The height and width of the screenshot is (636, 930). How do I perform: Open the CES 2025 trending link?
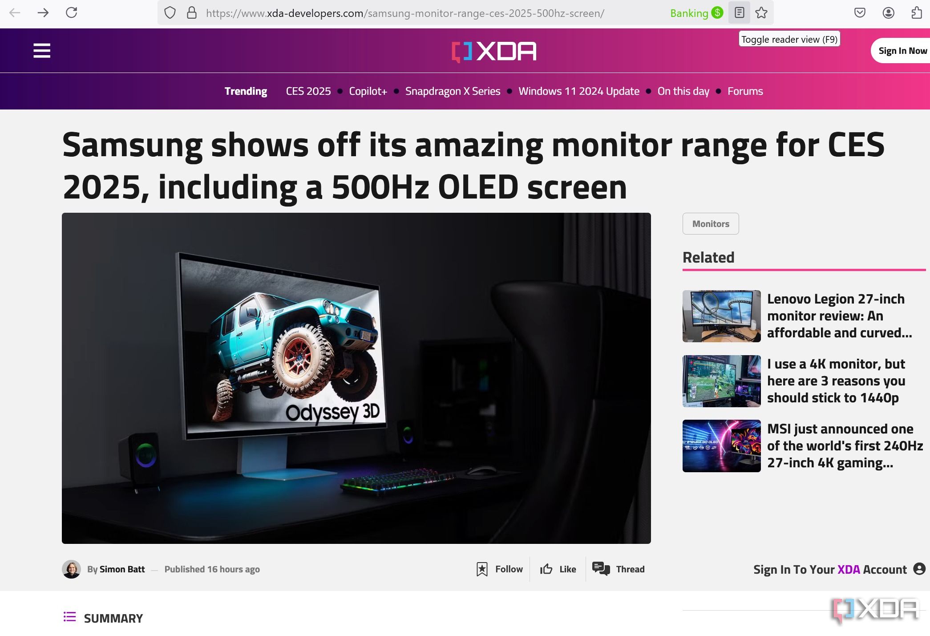point(308,91)
